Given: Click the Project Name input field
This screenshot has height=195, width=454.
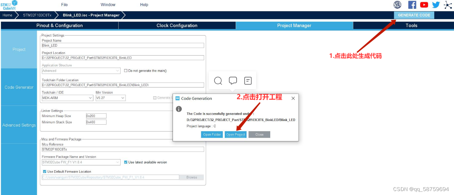Looking at the screenshot, I should (x=123, y=45).
